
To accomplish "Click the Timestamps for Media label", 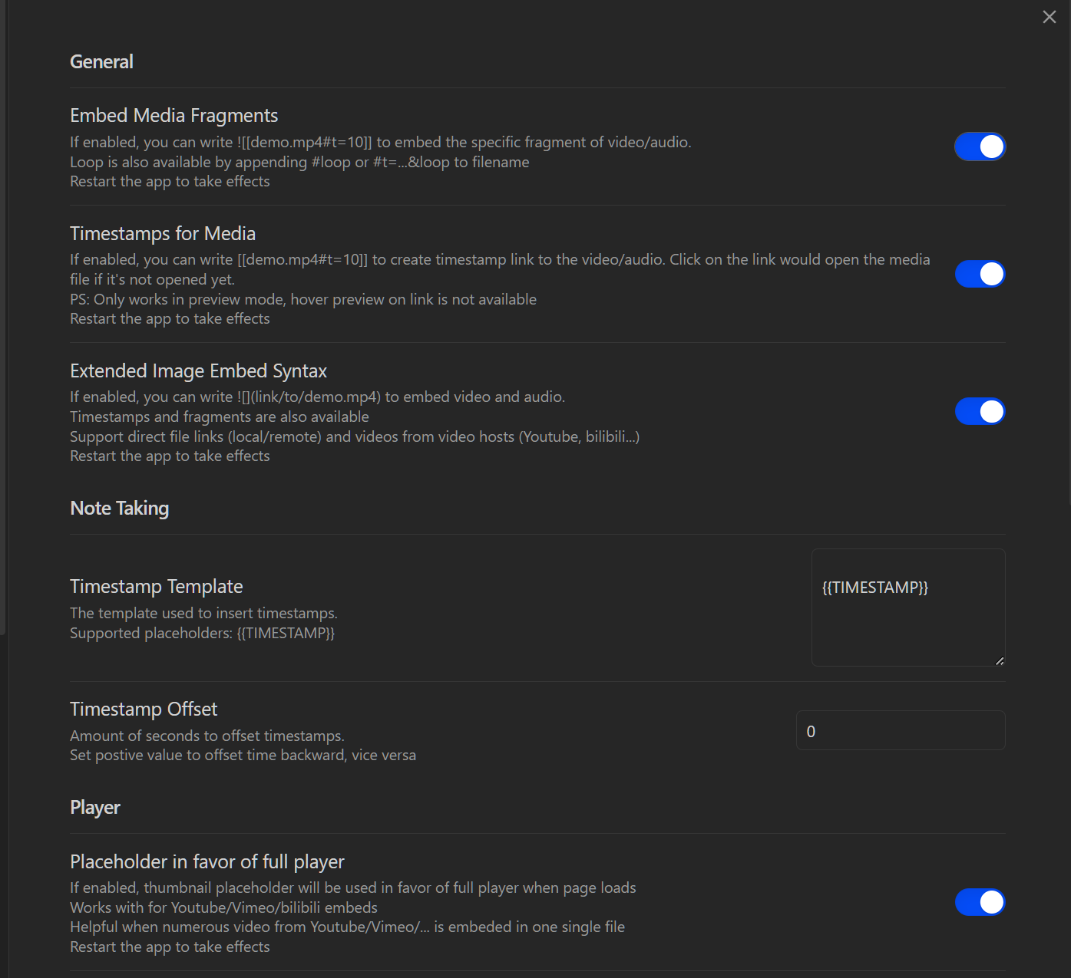I will (x=162, y=233).
